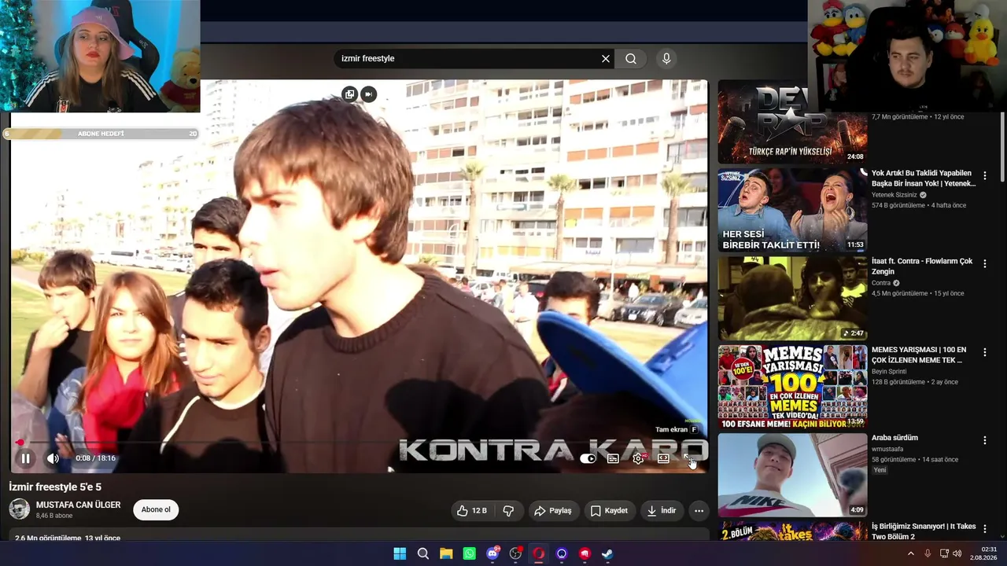Open options for 'It Takes Two Bölüm 2' video
1007x566 pixels.
984,528
